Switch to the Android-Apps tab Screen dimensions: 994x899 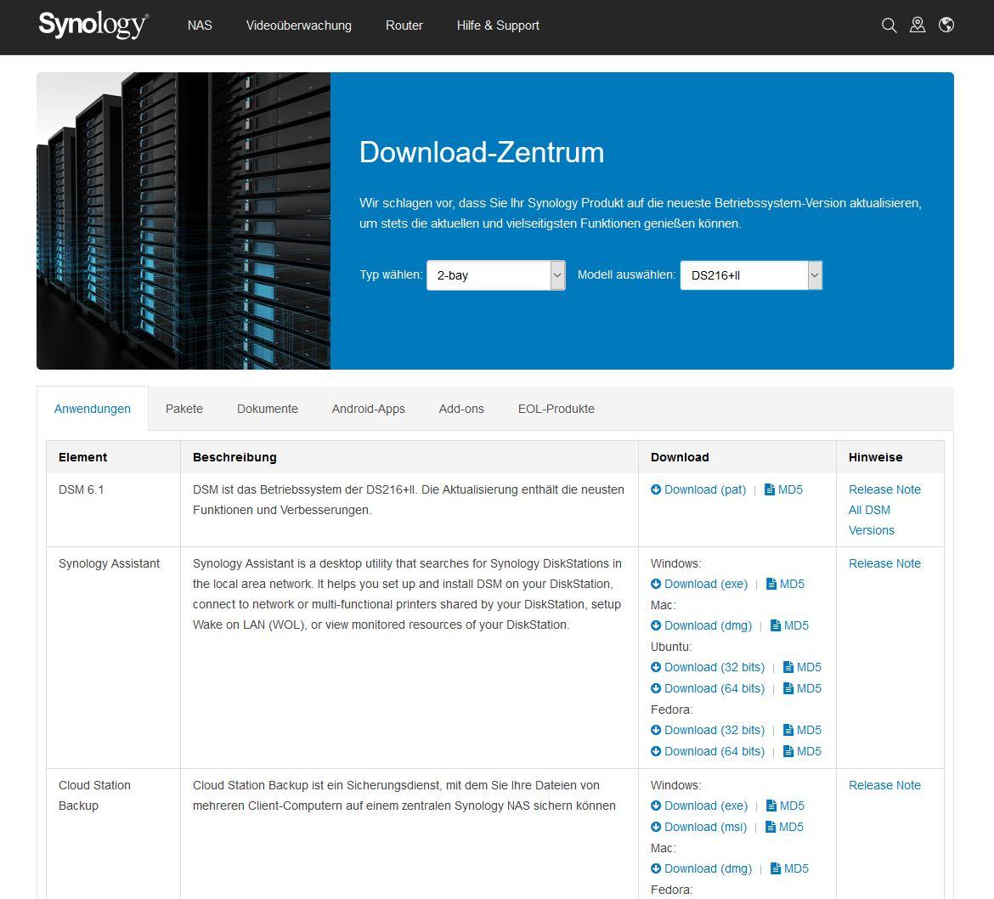click(x=369, y=409)
